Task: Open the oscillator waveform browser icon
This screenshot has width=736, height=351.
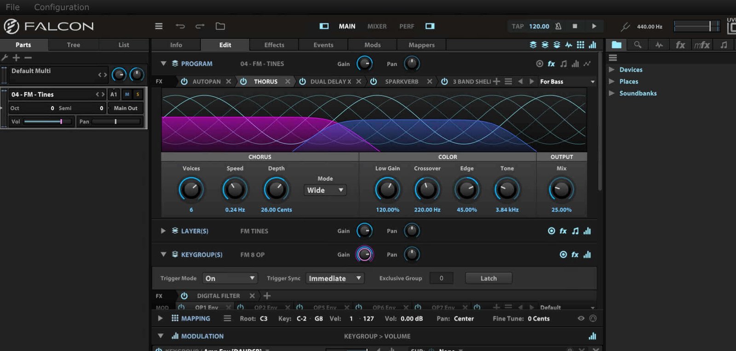Action: pyautogui.click(x=659, y=45)
